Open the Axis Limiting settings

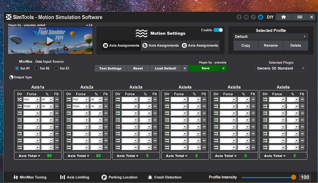[x=74, y=177]
